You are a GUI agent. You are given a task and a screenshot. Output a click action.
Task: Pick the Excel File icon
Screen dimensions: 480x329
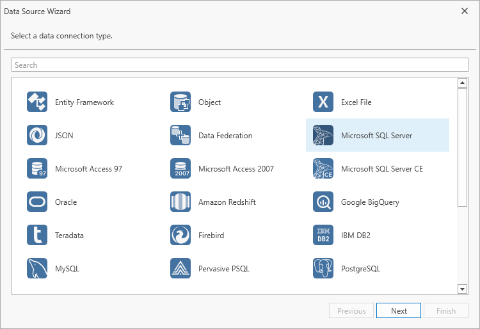click(323, 102)
